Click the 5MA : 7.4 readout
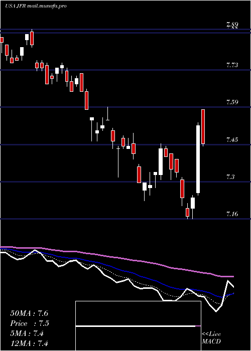The height and width of the screenshot is (351, 251). (27, 333)
